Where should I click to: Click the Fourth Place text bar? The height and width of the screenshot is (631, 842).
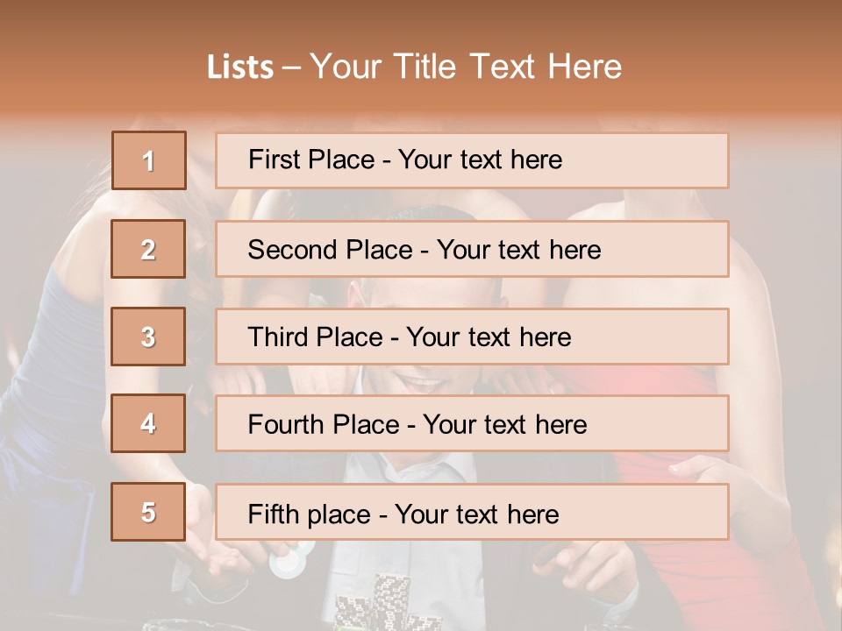(472, 424)
